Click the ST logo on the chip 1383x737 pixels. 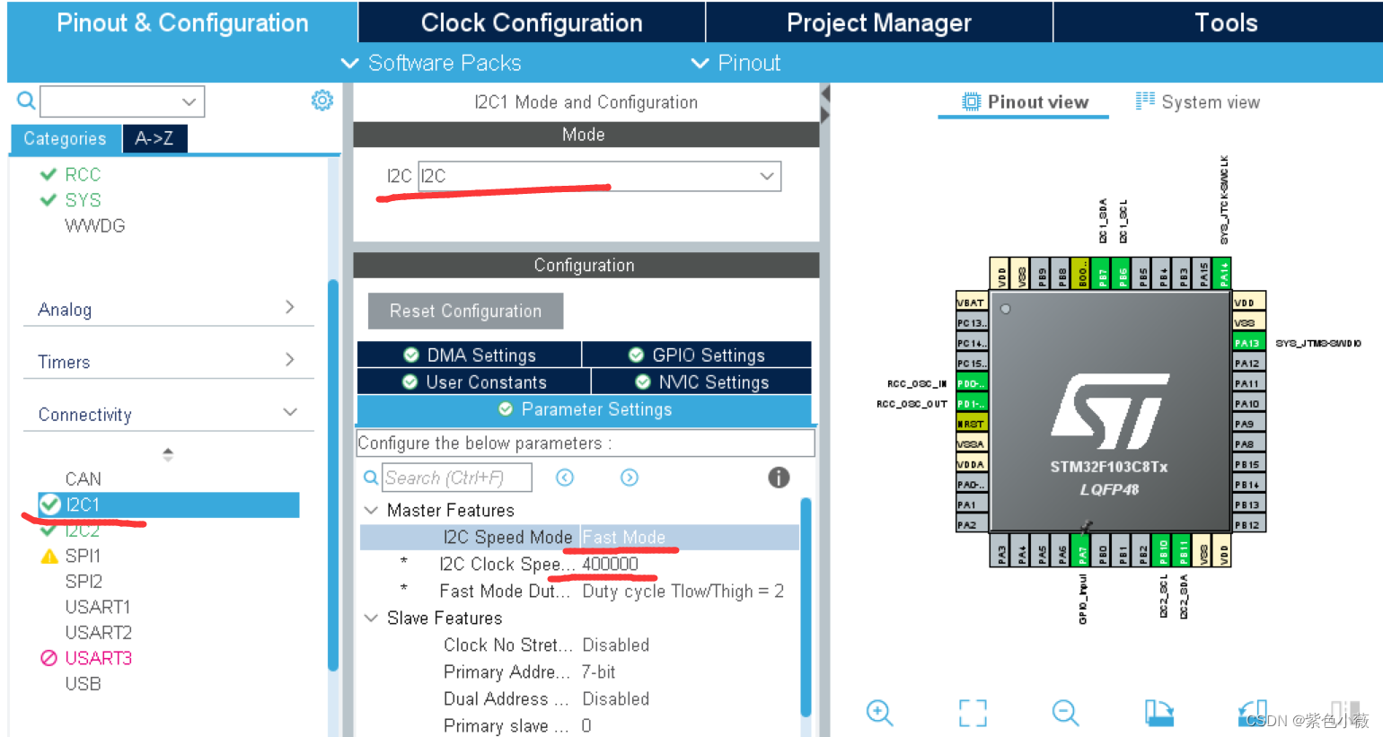pos(1110,411)
